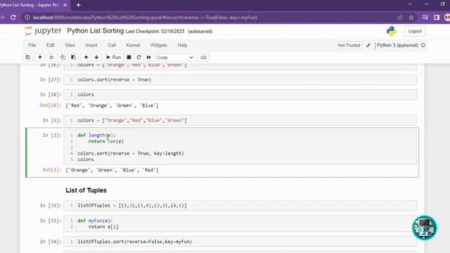
Task: Click the pencil edit-mode indicator icon
Action: tap(368, 45)
